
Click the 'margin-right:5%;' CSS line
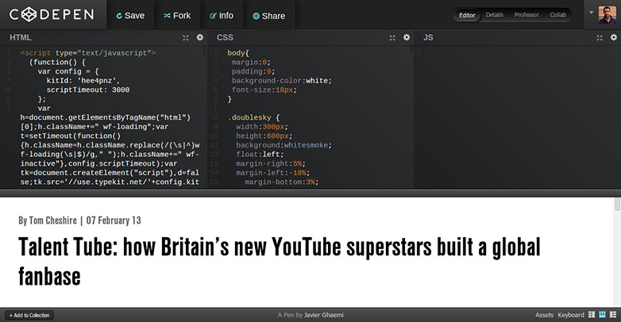coord(271,163)
